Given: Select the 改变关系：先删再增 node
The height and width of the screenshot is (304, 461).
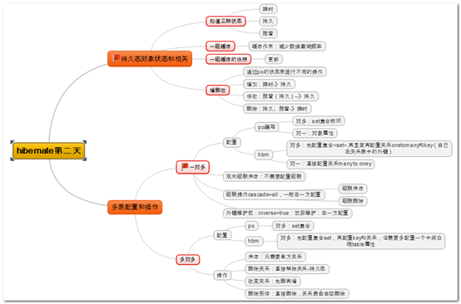Looking at the screenshot, I should coord(272,281).
